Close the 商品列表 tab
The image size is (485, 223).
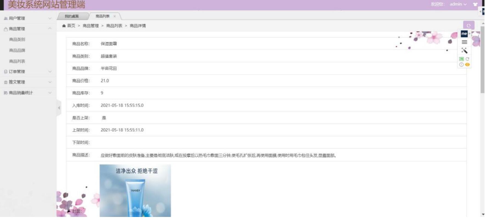(115, 16)
